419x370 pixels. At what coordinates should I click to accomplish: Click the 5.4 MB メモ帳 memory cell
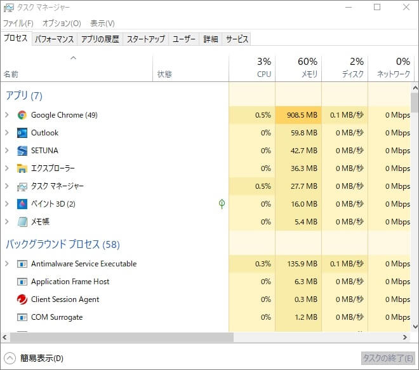point(298,222)
